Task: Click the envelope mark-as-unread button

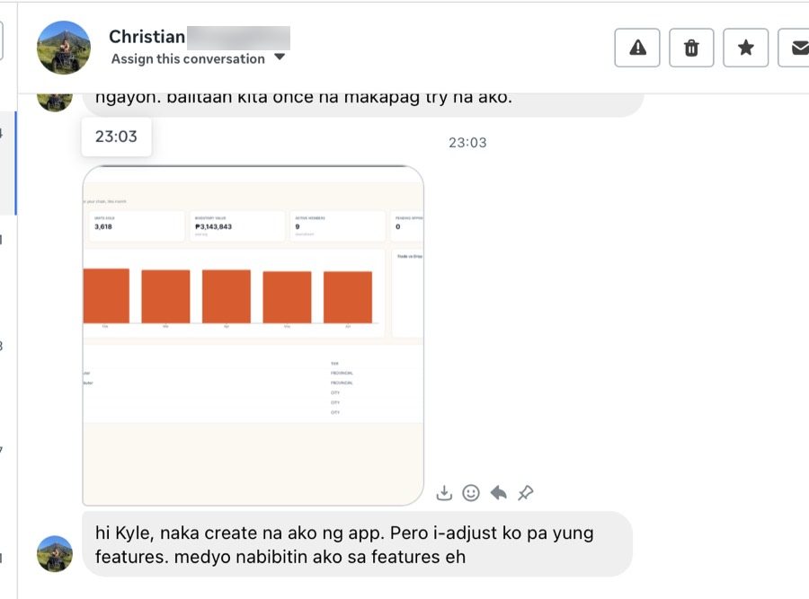Action: (x=795, y=48)
